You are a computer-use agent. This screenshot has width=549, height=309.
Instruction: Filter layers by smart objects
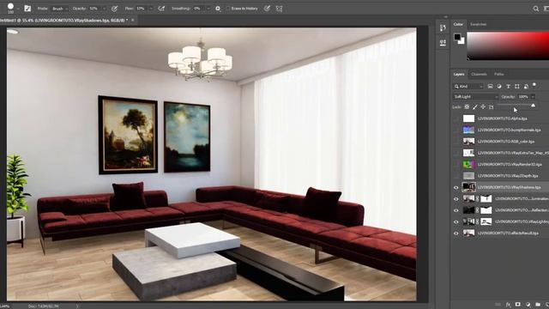(526, 86)
